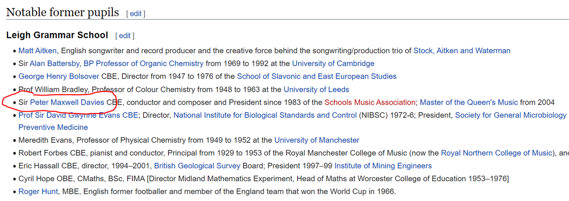Click the red Schools Music Association link
Image resolution: width=569 pixels, height=201 pixels.
(x=370, y=102)
